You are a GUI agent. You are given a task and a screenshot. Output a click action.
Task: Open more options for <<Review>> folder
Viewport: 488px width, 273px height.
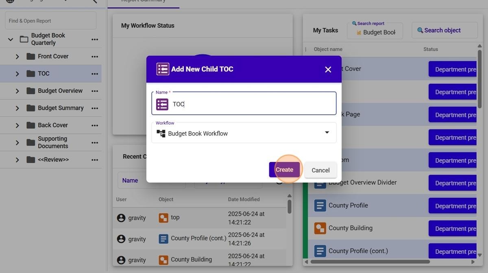[95, 160]
